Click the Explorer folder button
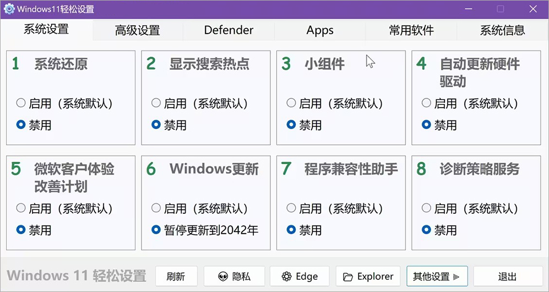This screenshot has width=549, height=292. [x=368, y=277]
